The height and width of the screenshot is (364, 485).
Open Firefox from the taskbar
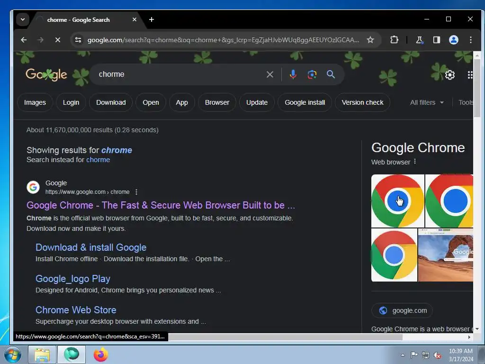pos(101,355)
